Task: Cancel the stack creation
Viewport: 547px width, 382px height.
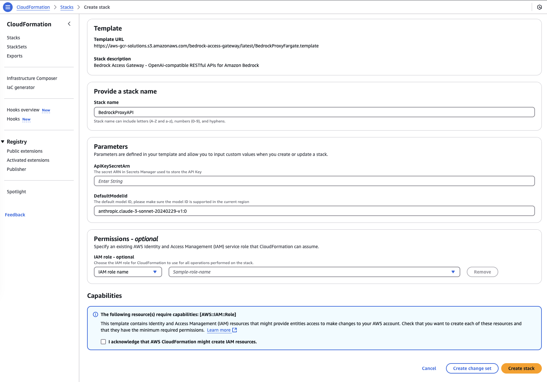Action: click(429, 368)
